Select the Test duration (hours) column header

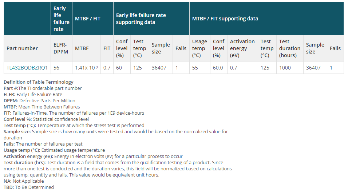pyautogui.click(x=290, y=48)
